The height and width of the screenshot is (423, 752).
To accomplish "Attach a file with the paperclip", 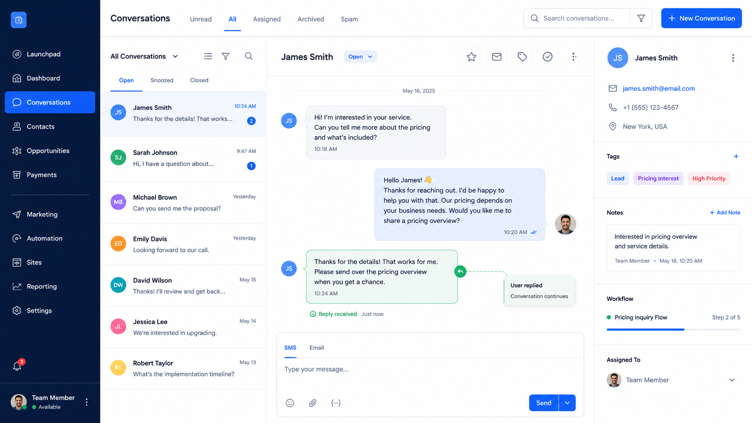I will [x=313, y=403].
